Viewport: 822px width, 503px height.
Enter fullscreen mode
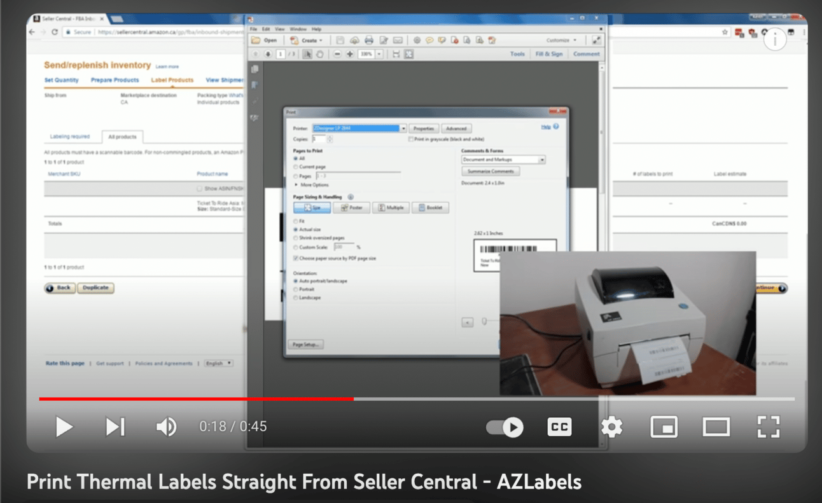(x=769, y=427)
